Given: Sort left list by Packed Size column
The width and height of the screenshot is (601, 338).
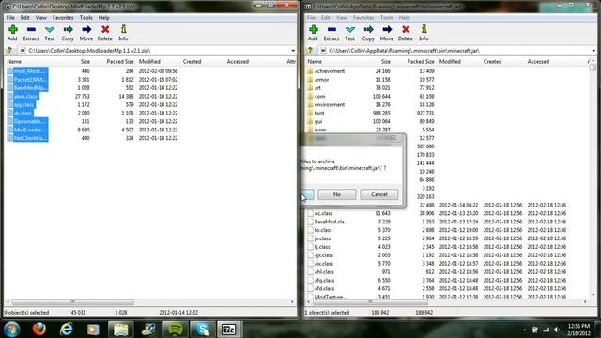Looking at the screenshot, I should 120,61.
